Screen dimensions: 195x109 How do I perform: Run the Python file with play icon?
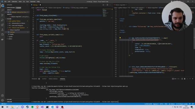pyautogui.click(x=103, y=5)
